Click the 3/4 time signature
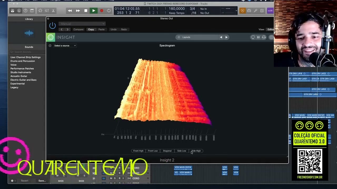 point(192,9)
